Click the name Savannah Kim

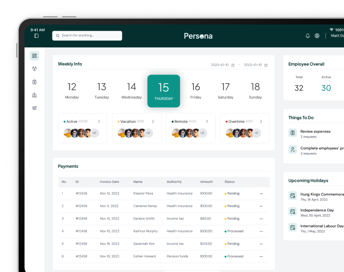coord(144,244)
